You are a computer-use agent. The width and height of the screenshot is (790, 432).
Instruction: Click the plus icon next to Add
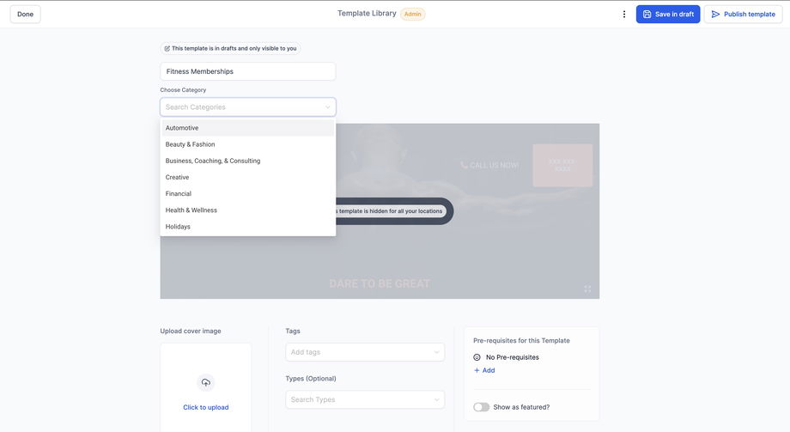[477, 370]
